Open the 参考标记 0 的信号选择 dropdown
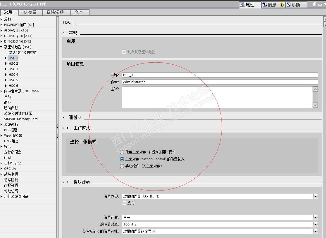Viewport: 326px width, 238px height. pyautogui.click(x=315, y=231)
